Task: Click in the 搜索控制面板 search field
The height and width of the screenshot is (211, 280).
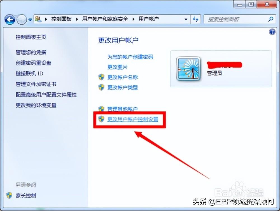Action: click(236, 19)
